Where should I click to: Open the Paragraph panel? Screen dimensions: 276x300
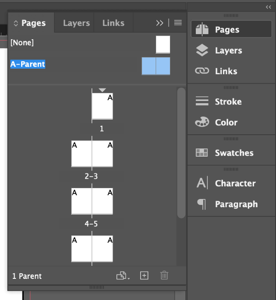pyautogui.click(x=231, y=204)
